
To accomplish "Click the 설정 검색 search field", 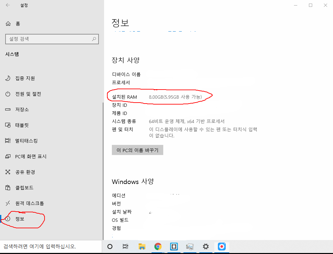I will (52, 39).
